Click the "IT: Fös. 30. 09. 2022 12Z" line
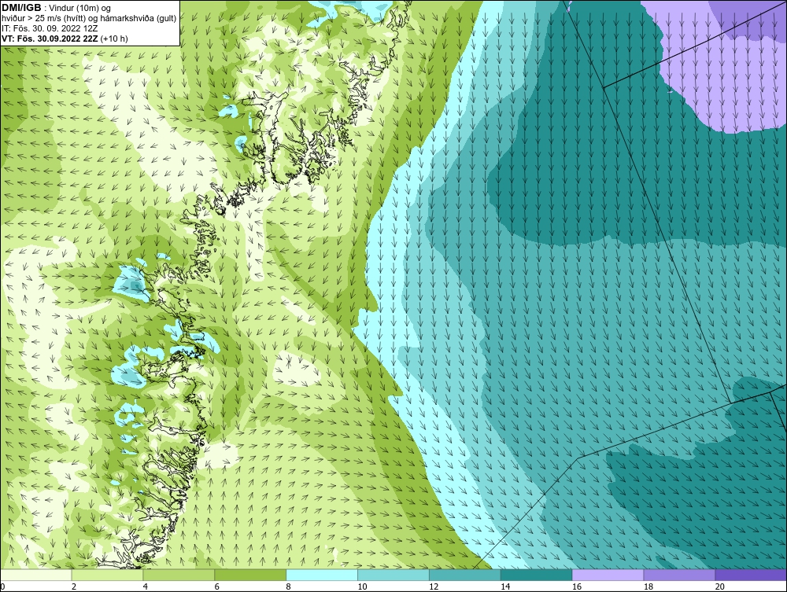The height and width of the screenshot is (592, 787). point(50,28)
